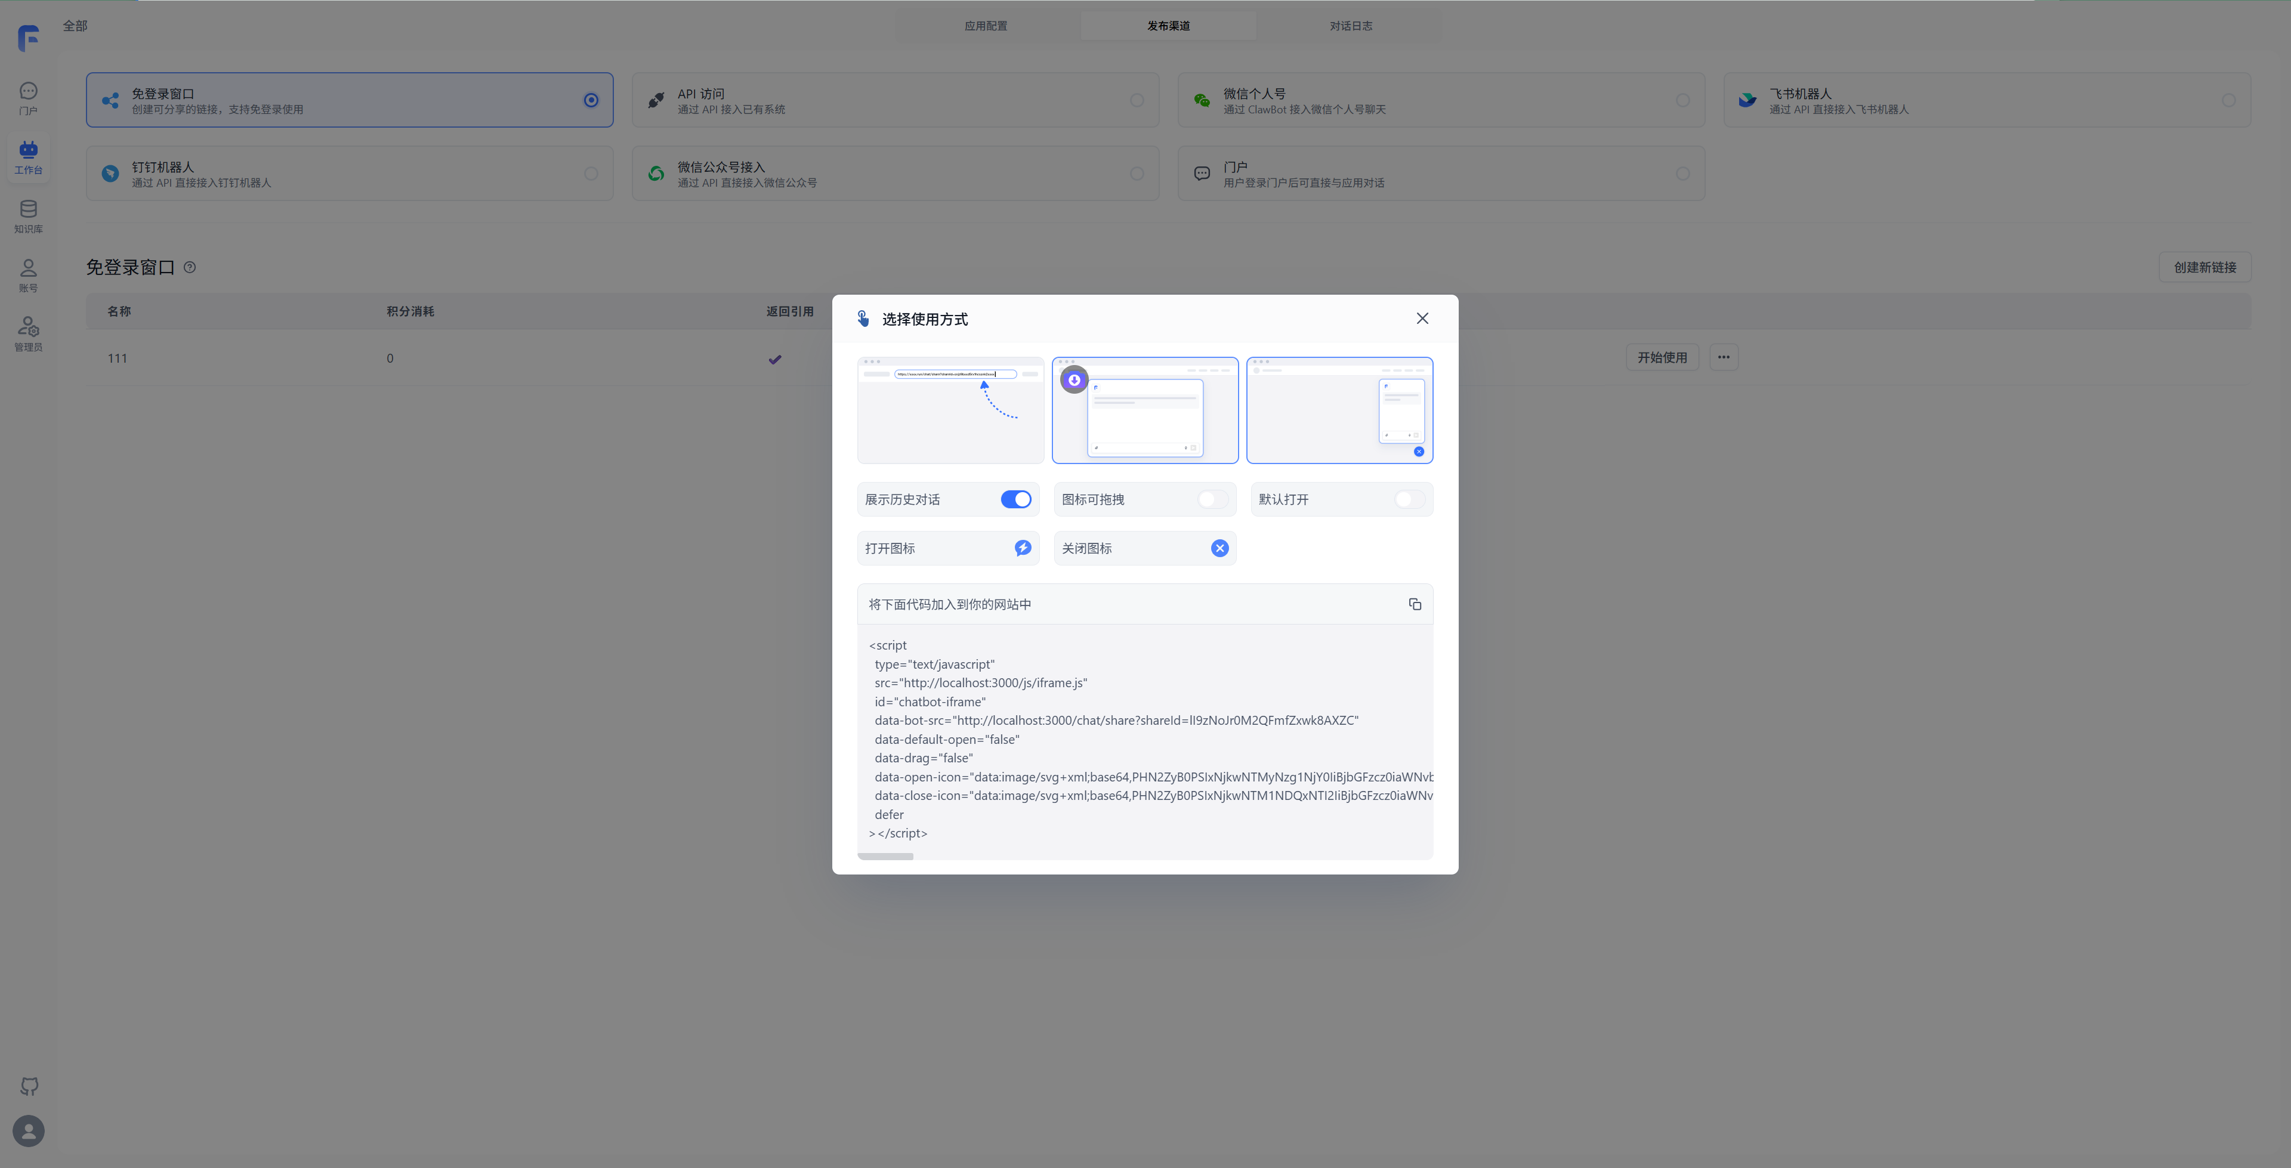The width and height of the screenshot is (2291, 1168).
Task: Click the Feishu icon on 飞书机器人 card
Action: [1747, 101]
